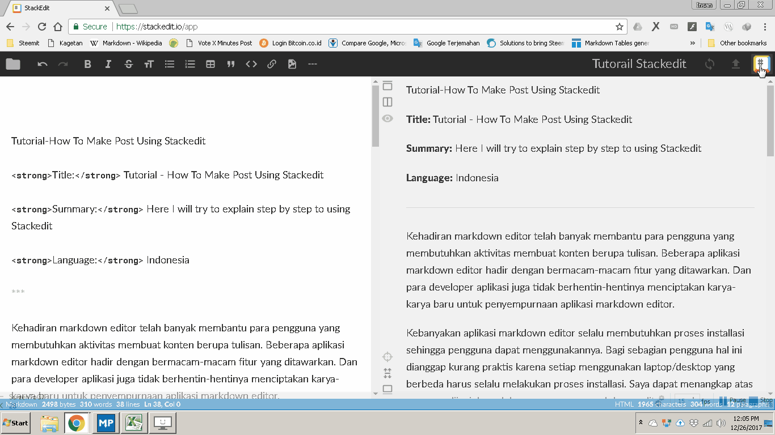This screenshot has width=775, height=435.
Task: Toggle focus mode crosshair icon
Action: tap(387, 357)
